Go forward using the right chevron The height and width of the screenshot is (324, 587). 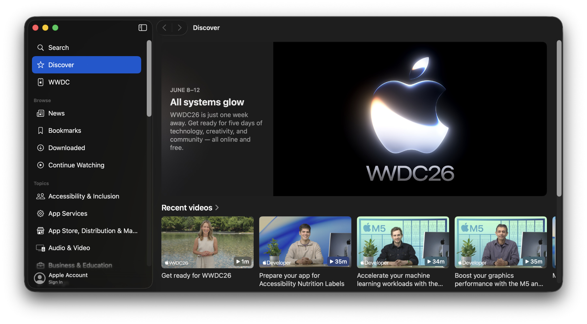click(x=179, y=28)
